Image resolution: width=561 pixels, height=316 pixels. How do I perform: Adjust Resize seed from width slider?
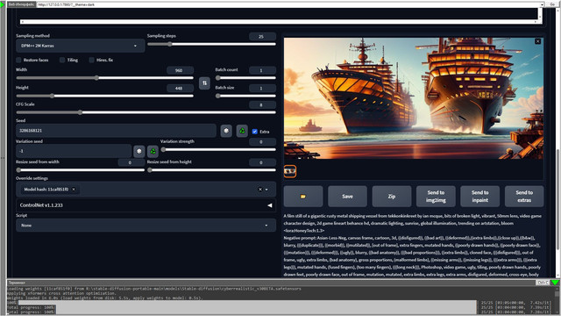pos(80,169)
